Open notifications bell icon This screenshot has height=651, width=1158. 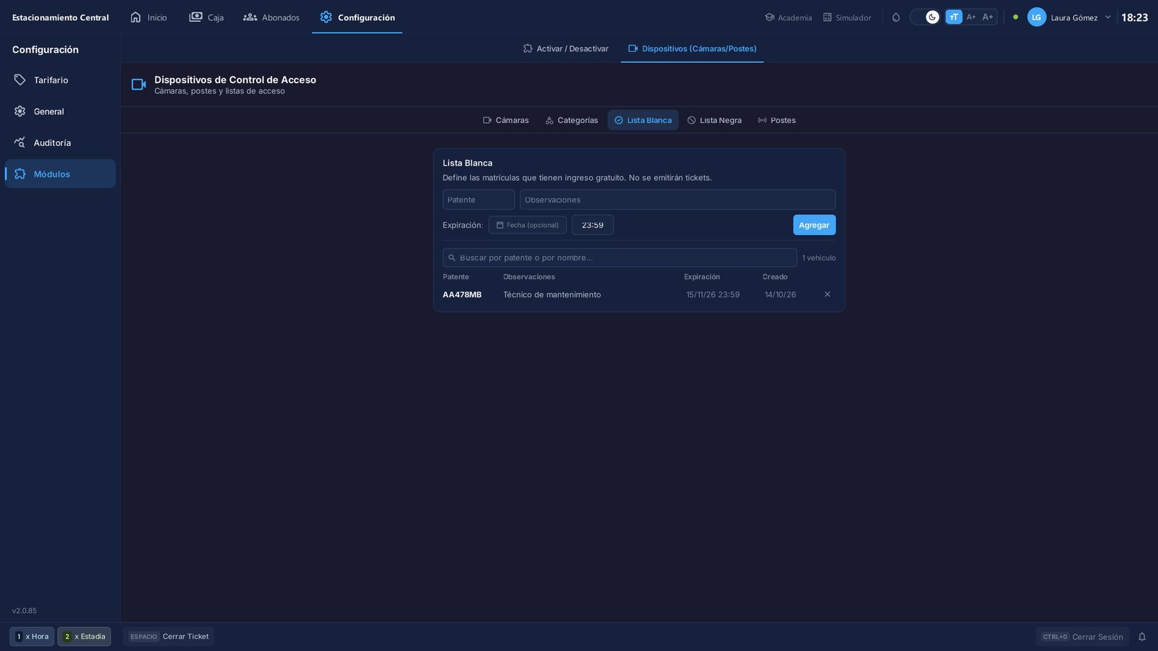1142,637
